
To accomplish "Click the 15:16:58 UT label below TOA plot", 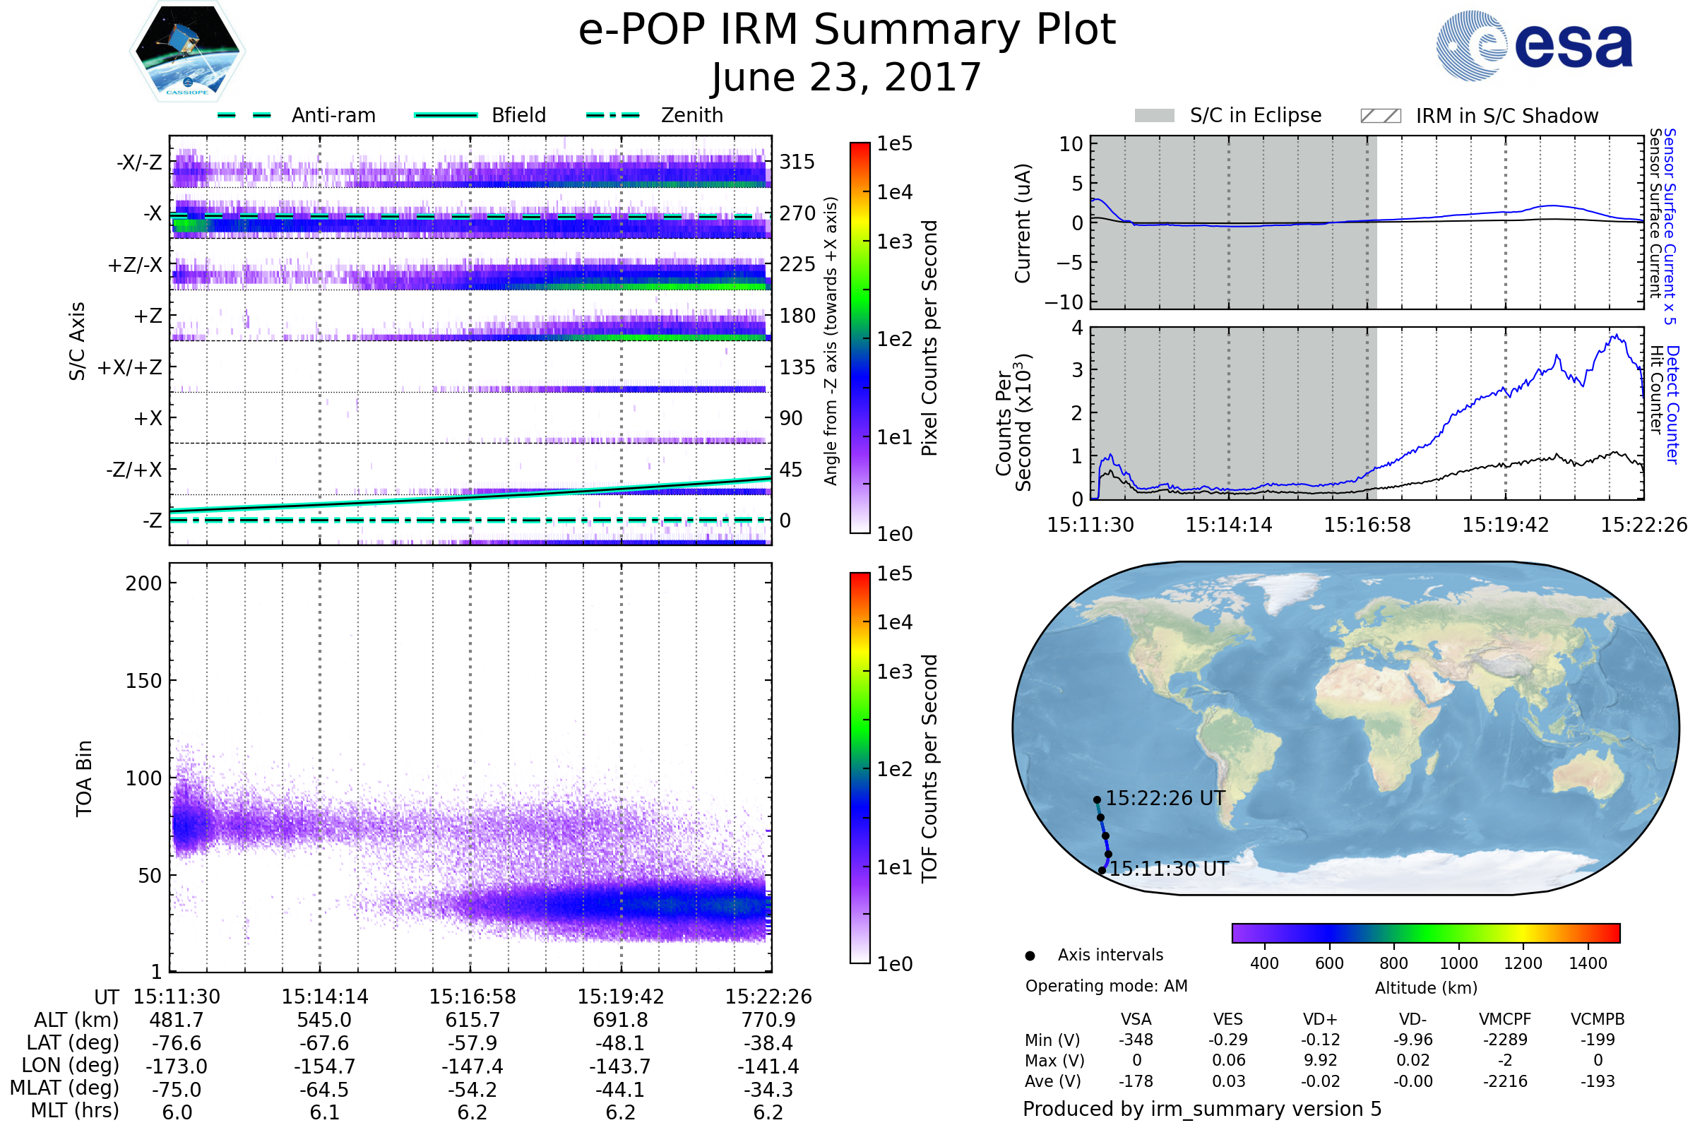I will click(472, 997).
